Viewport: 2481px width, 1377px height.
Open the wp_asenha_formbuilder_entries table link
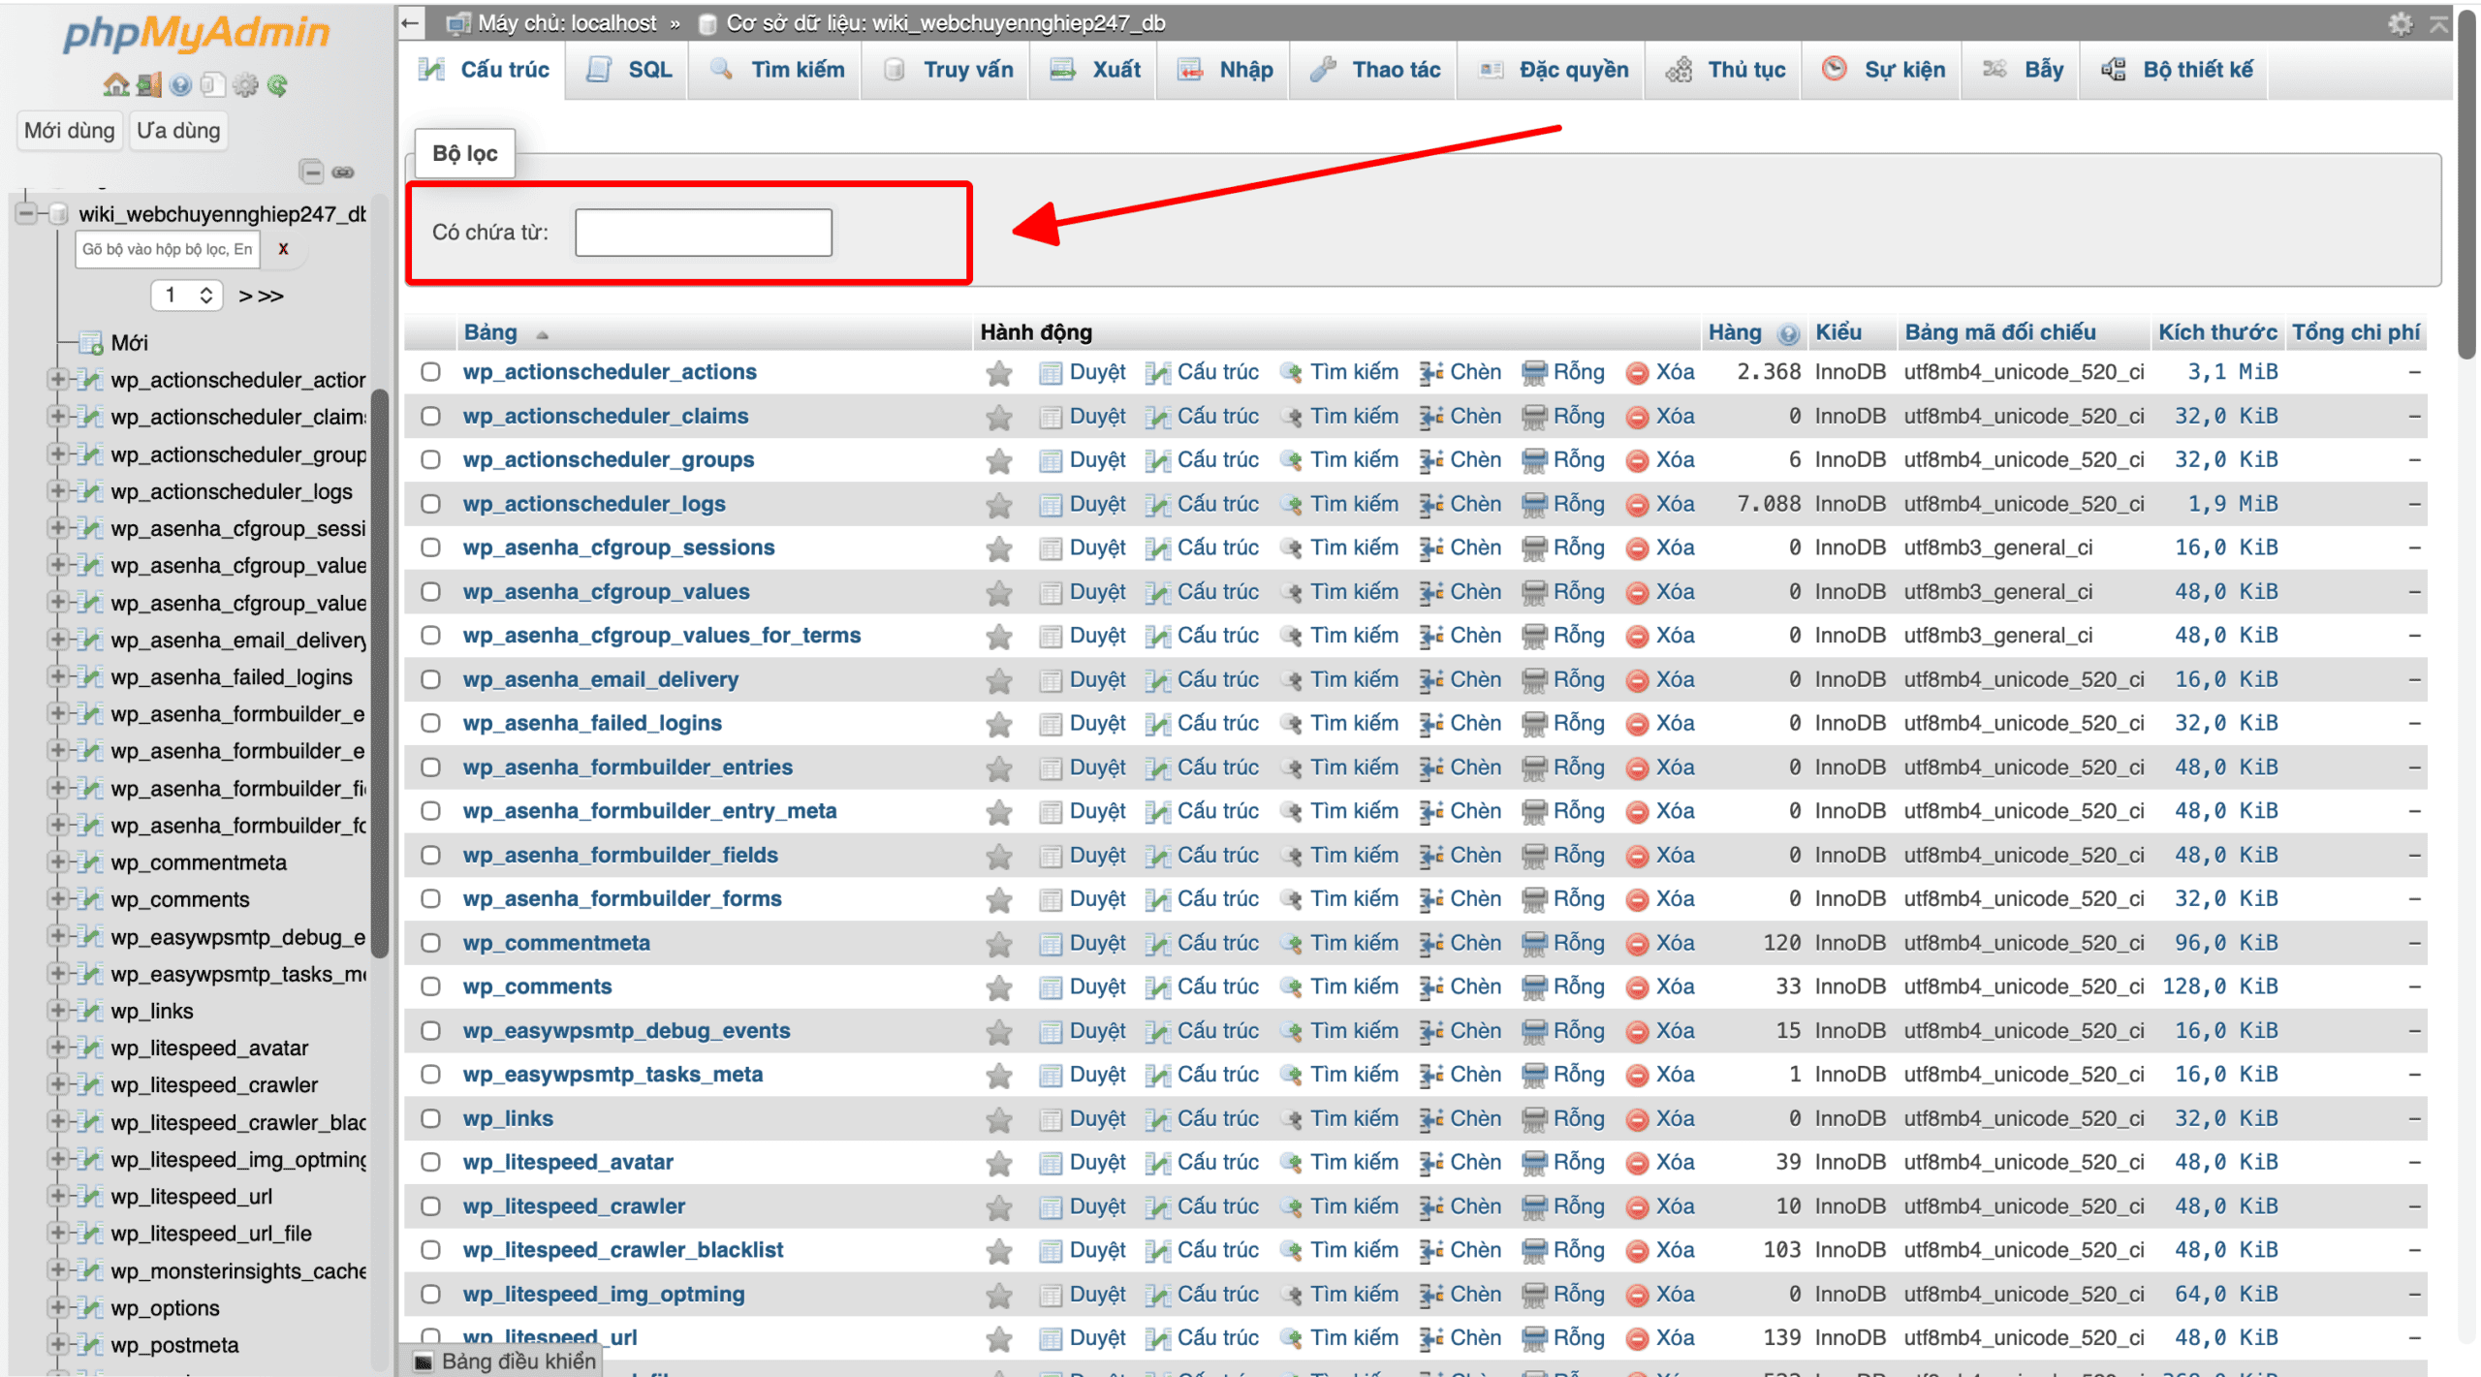pyautogui.click(x=627, y=767)
